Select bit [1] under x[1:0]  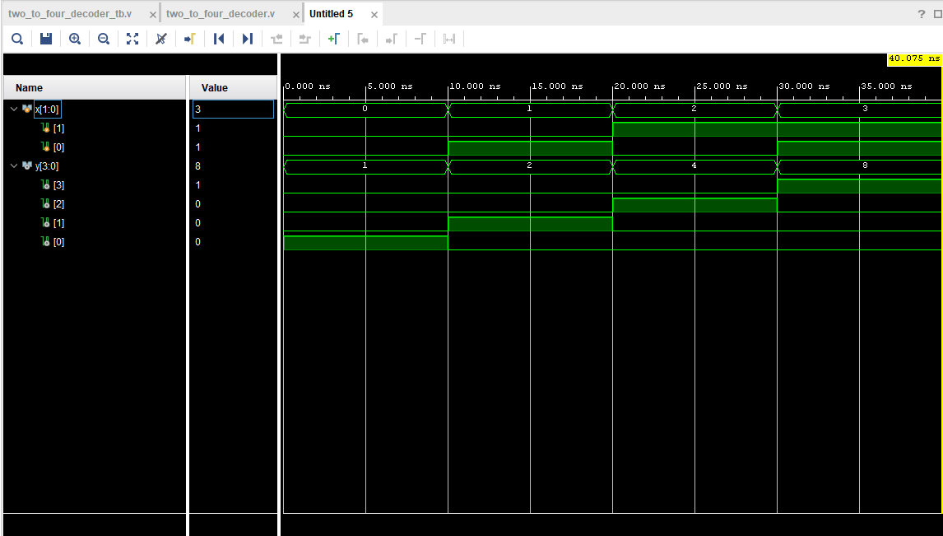click(x=58, y=128)
